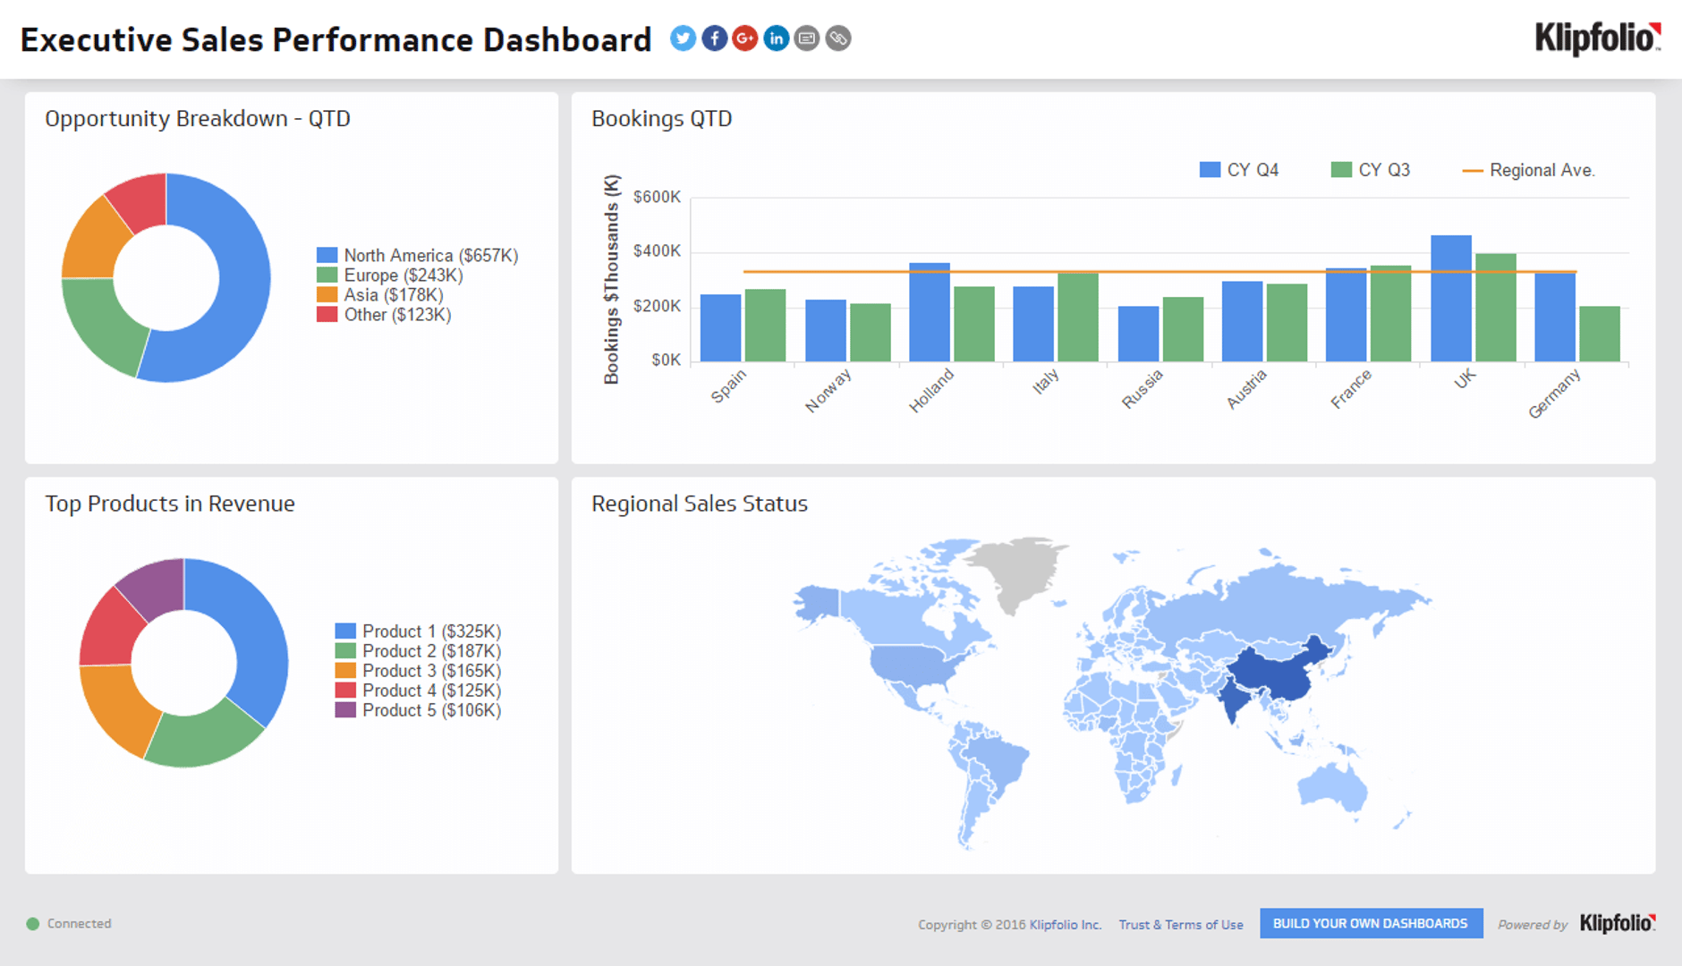
Task: Copy the dashboard share link
Action: 838,38
